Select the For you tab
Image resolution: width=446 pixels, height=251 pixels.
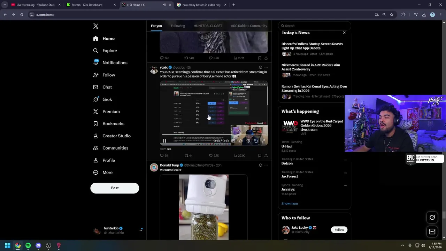[x=156, y=26]
